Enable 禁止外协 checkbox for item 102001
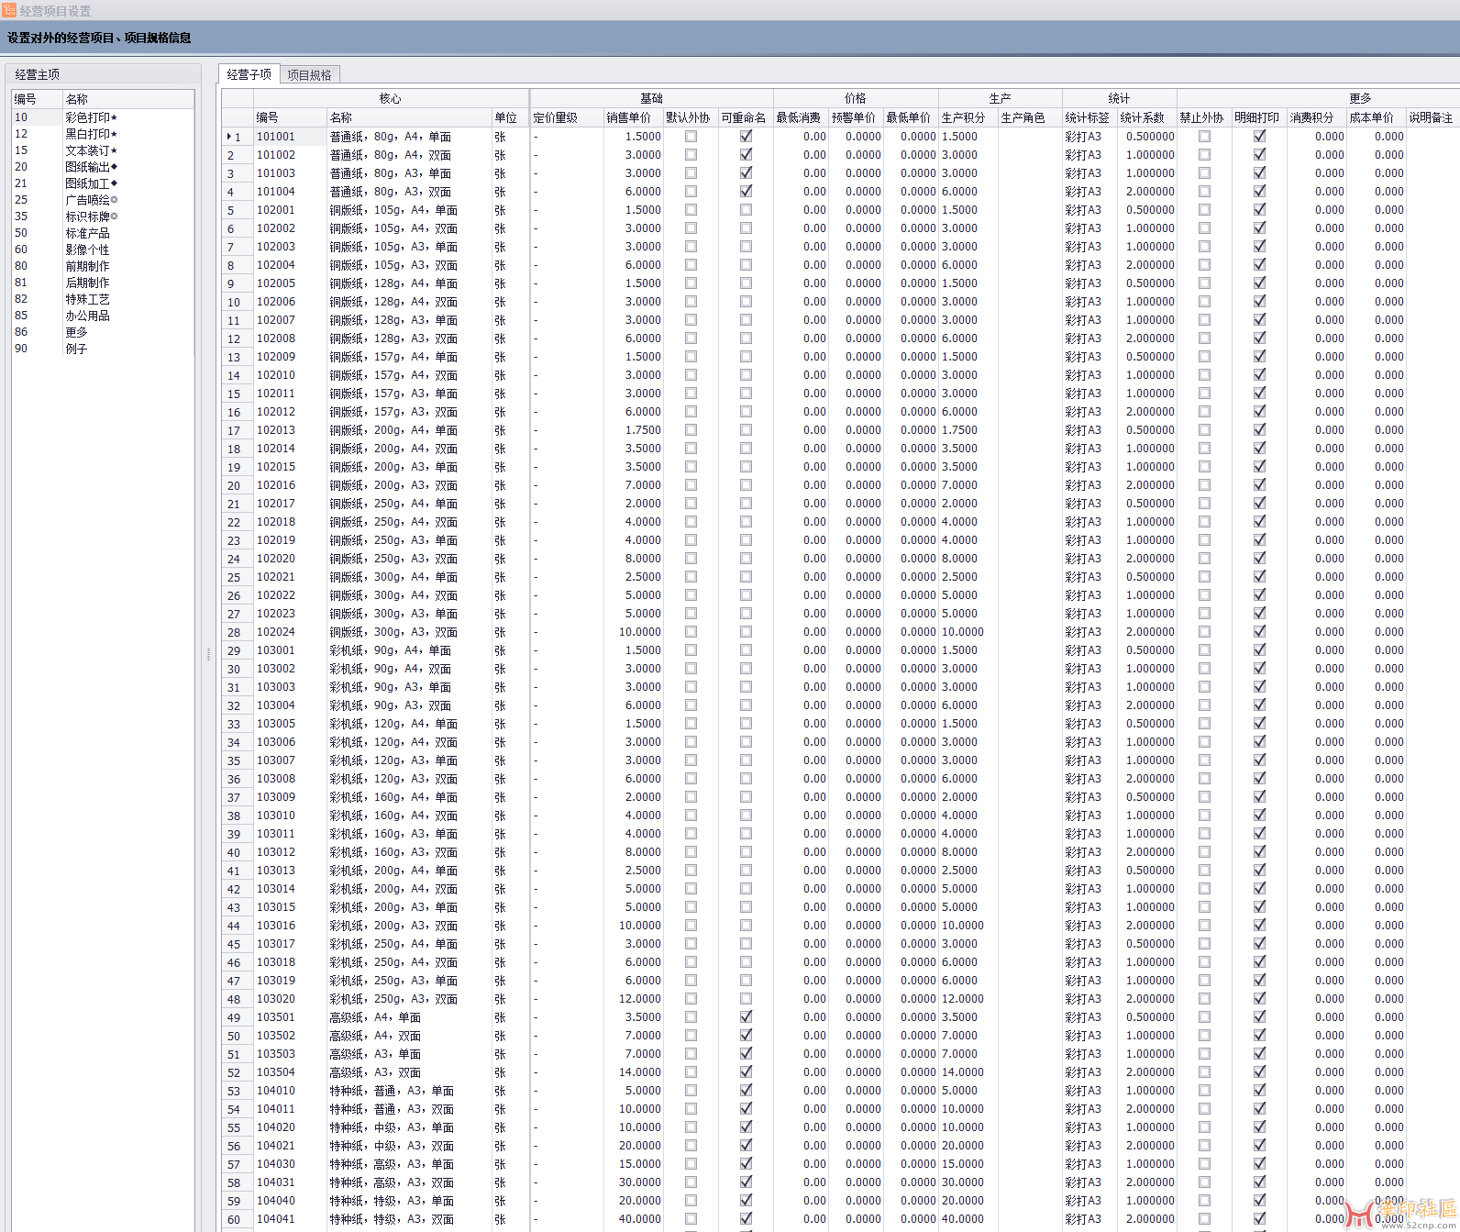Viewport: 1460px width, 1232px height. pos(1204,210)
